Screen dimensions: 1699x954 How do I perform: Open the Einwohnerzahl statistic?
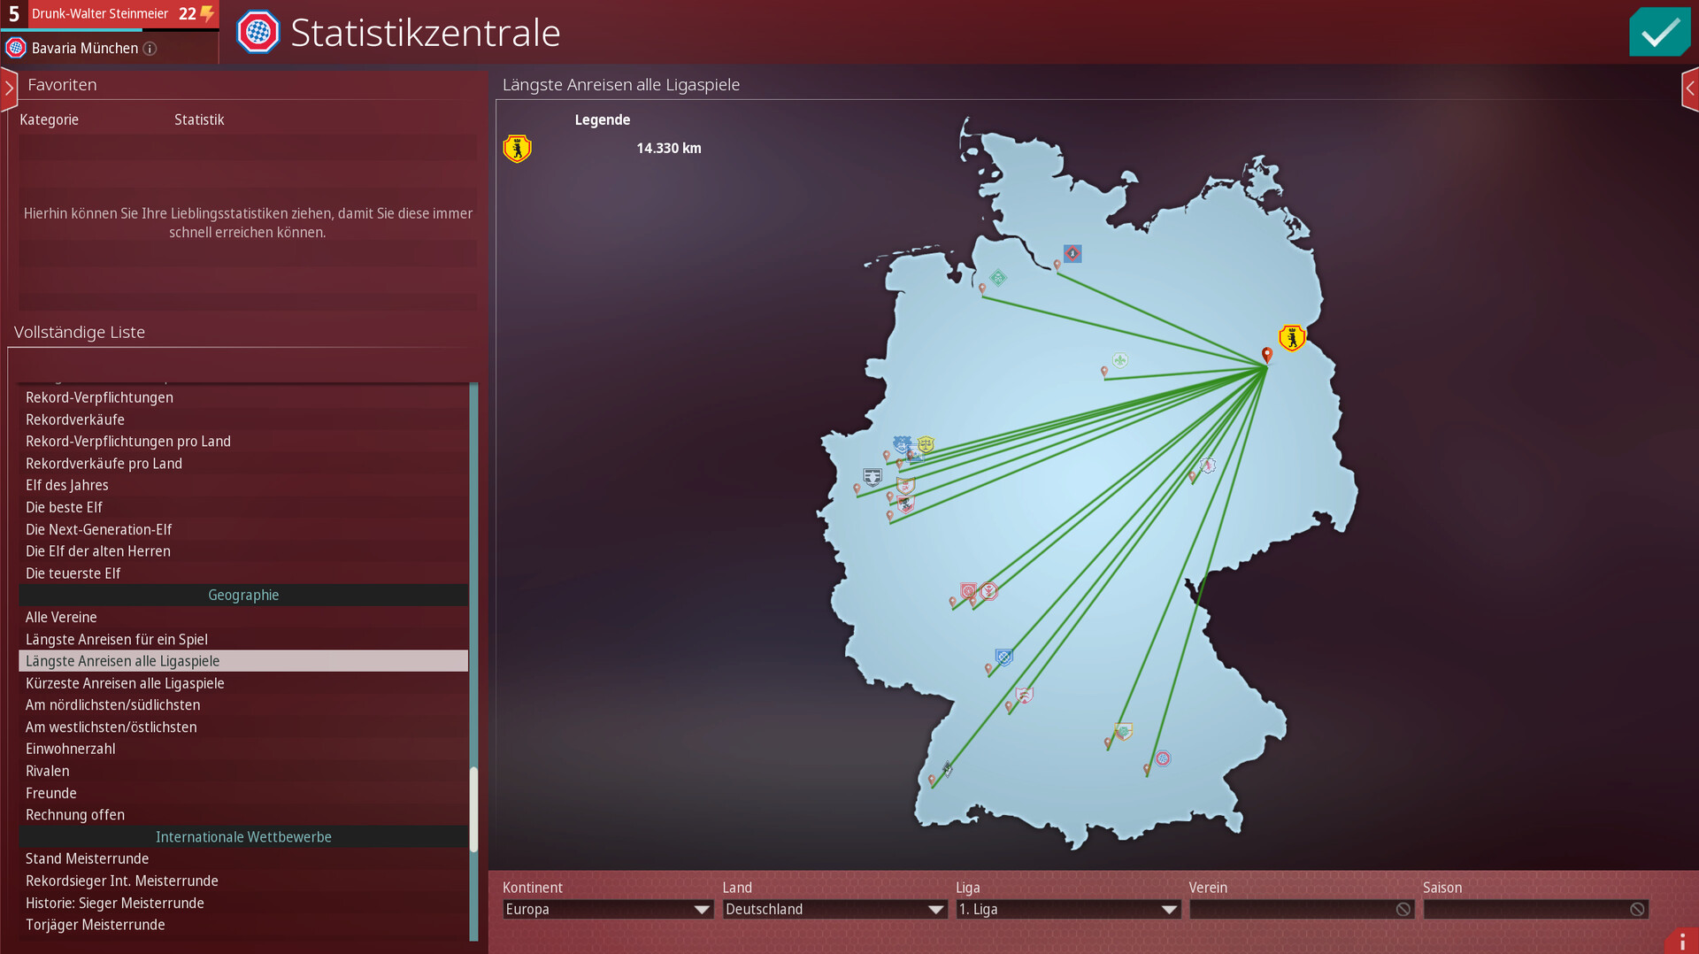pyautogui.click(x=71, y=749)
